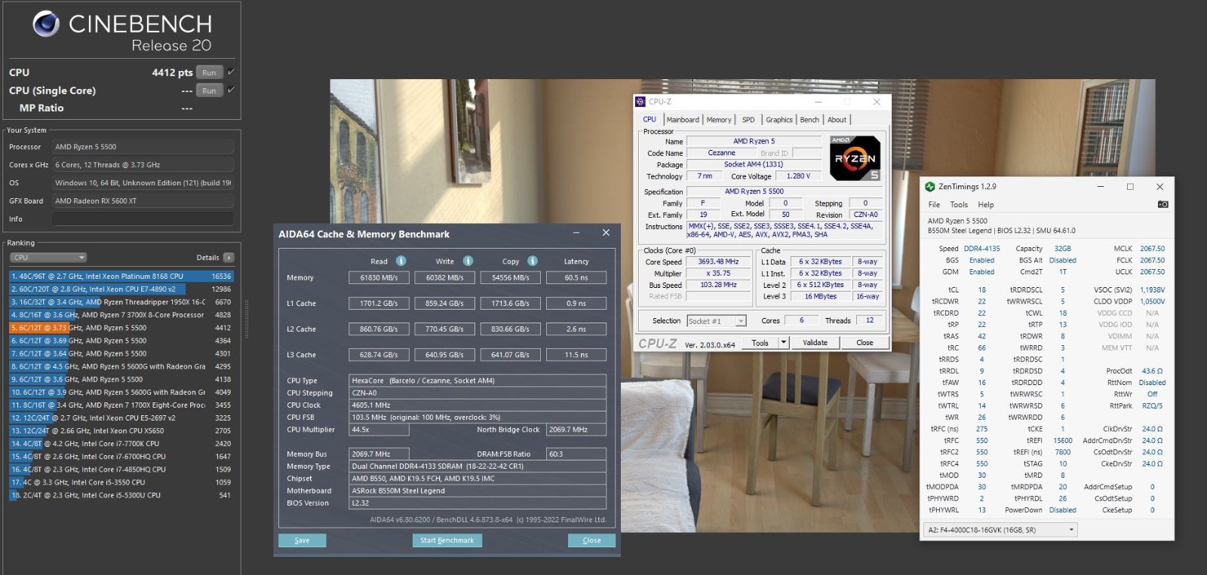Maximize the ZenTimings window

point(1130,187)
